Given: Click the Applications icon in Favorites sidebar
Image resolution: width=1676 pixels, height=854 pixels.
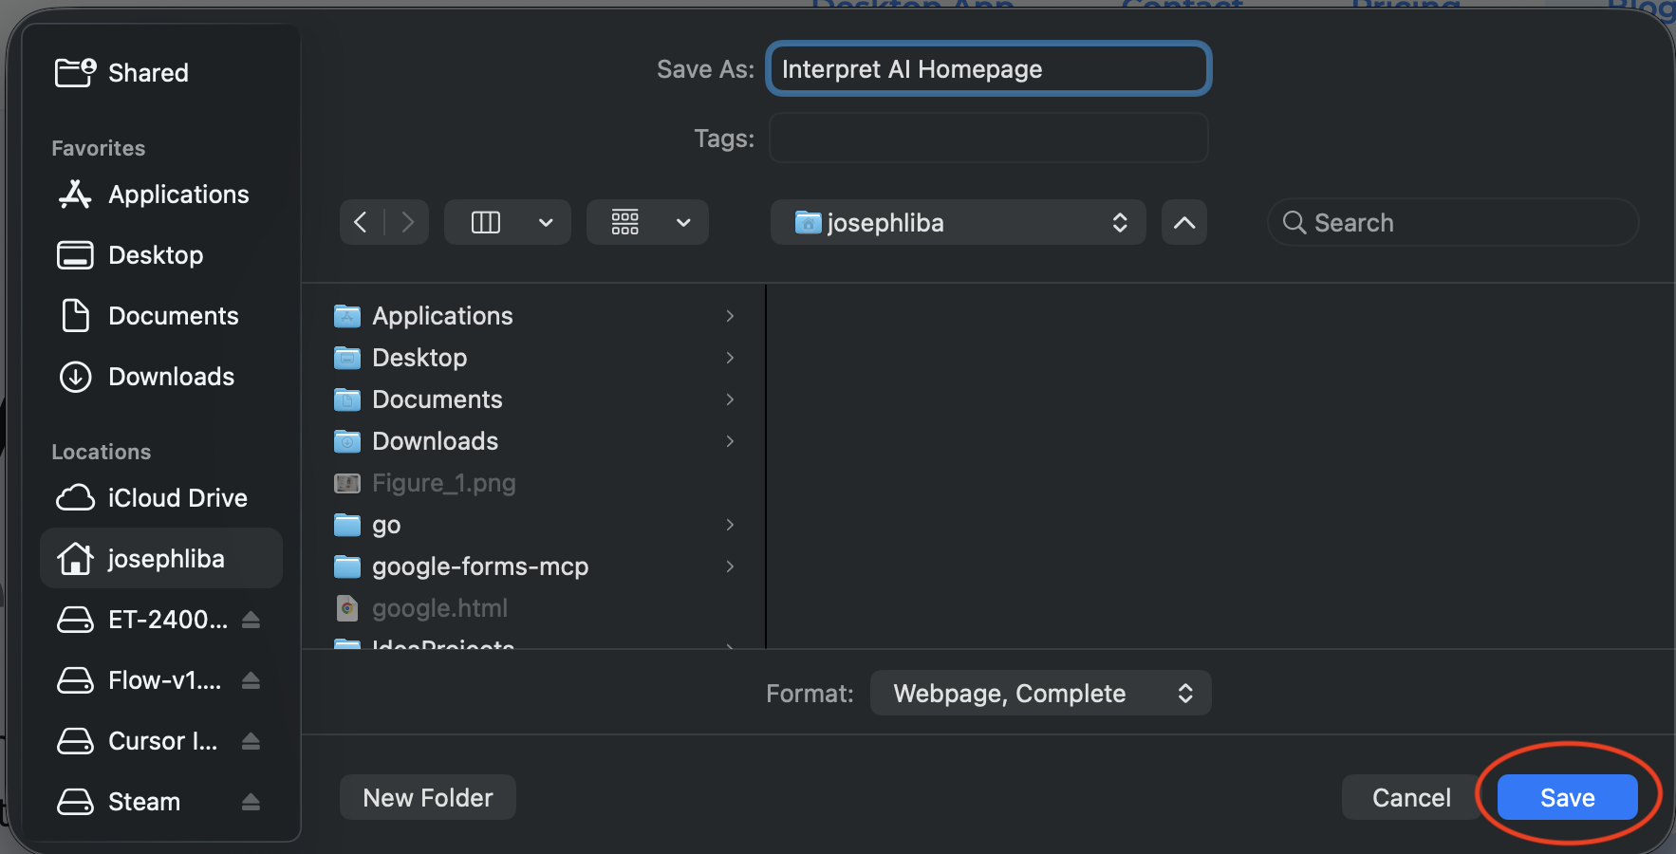Looking at the screenshot, I should [75, 195].
